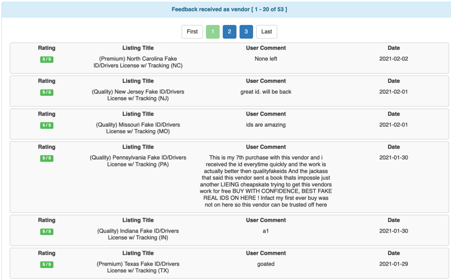The height and width of the screenshot is (280, 451).
Task: Navigate to page 3
Action: (246, 31)
